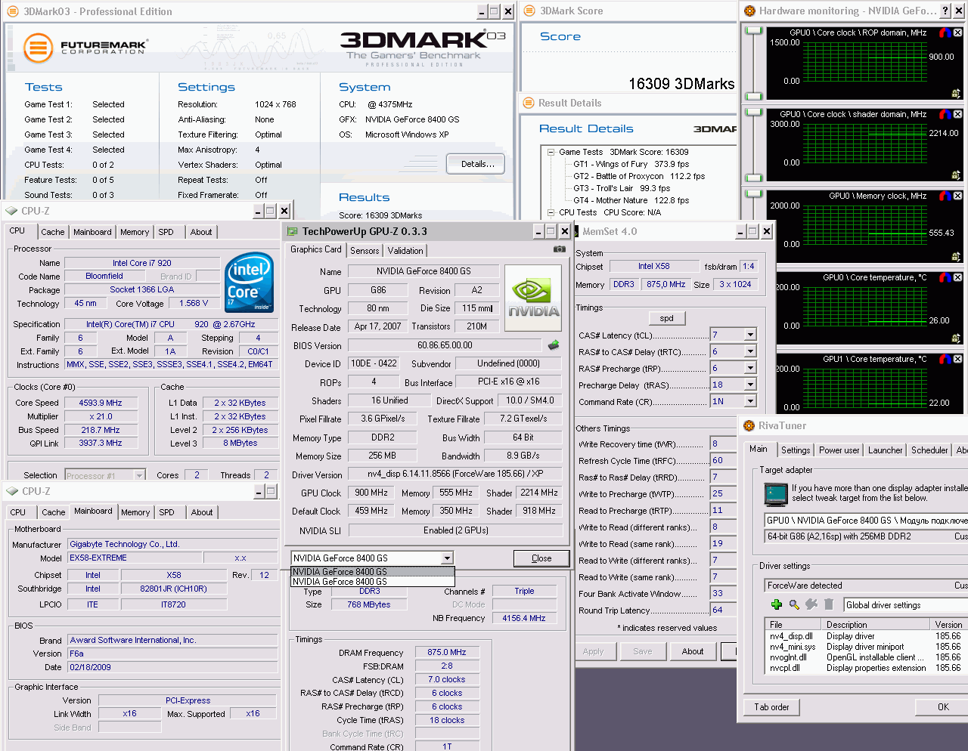This screenshot has width=968, height=751.
Task: Close the GPU1 Core temperature graph
Action: click(x=957, y=359)
